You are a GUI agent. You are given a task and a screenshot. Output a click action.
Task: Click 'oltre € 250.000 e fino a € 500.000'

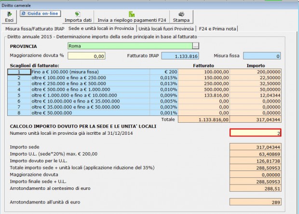point(90,84)
